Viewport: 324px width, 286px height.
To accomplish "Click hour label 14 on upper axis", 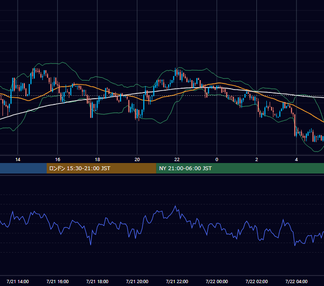I will pos(18,160).
